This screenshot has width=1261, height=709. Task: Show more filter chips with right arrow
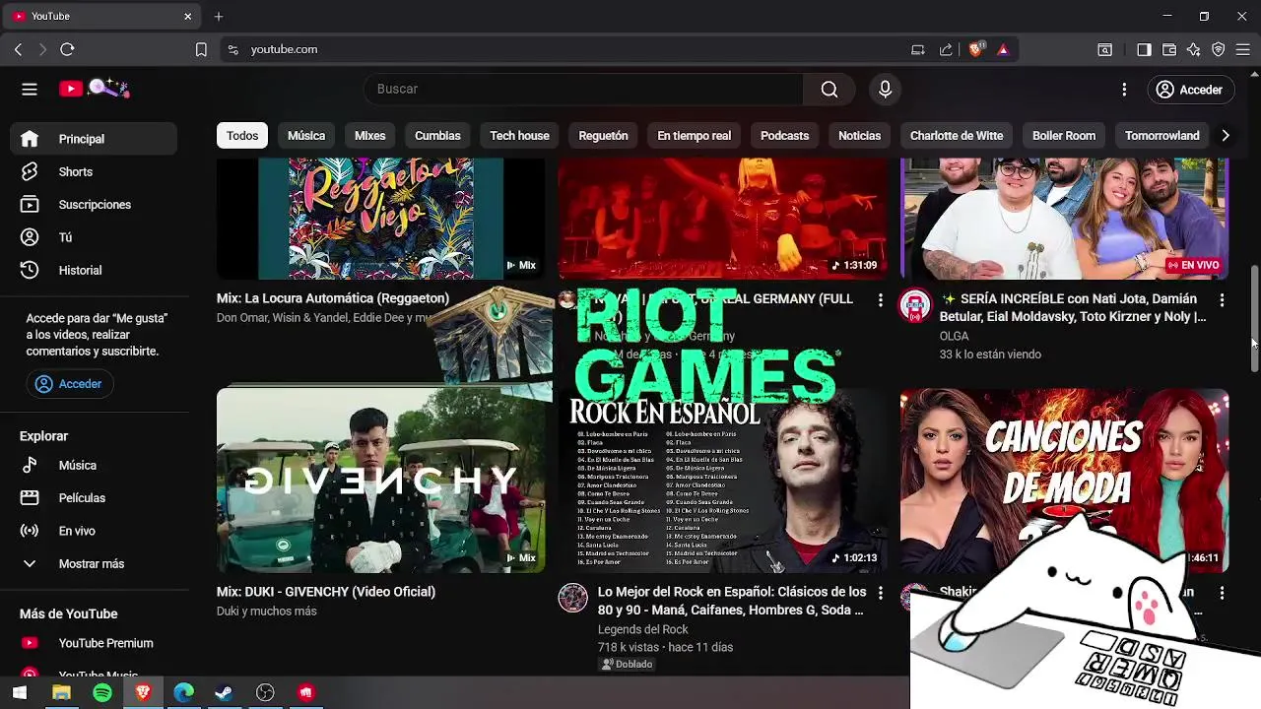(x=1226, y=136)
